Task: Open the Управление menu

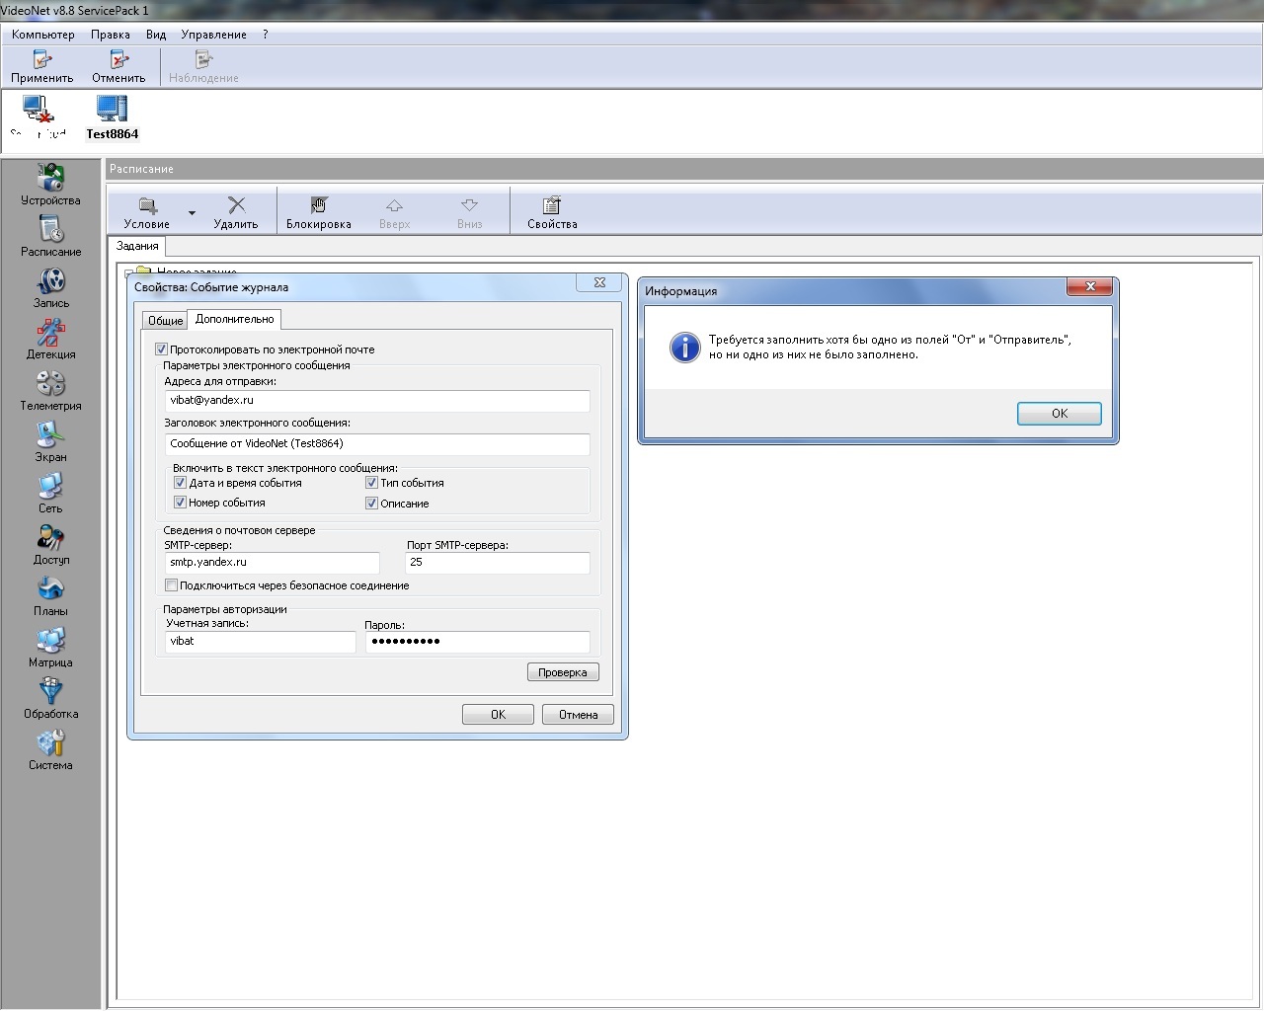Action: (213, 35)
